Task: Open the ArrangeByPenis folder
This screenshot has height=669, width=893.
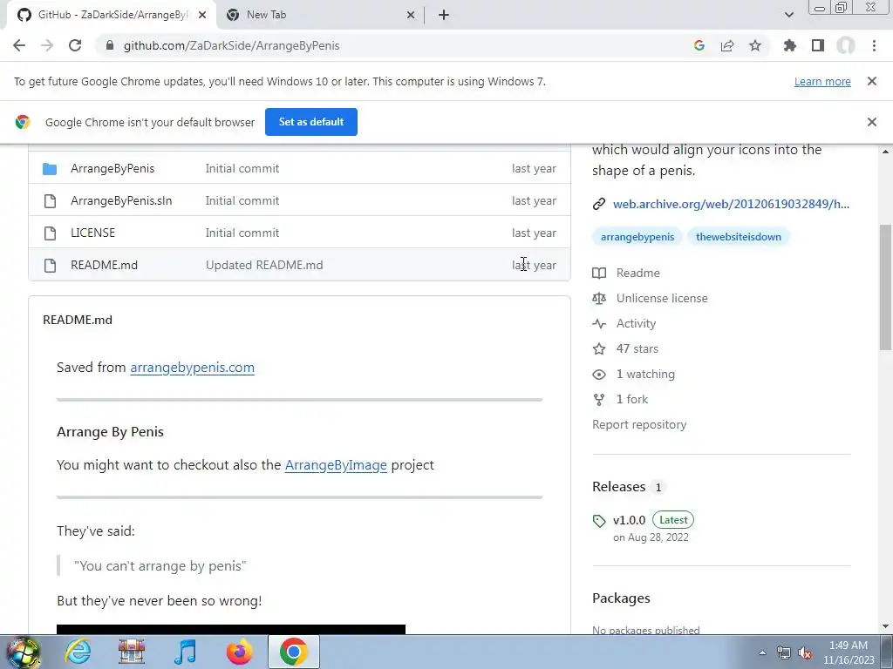Action: tap(112, 168)
